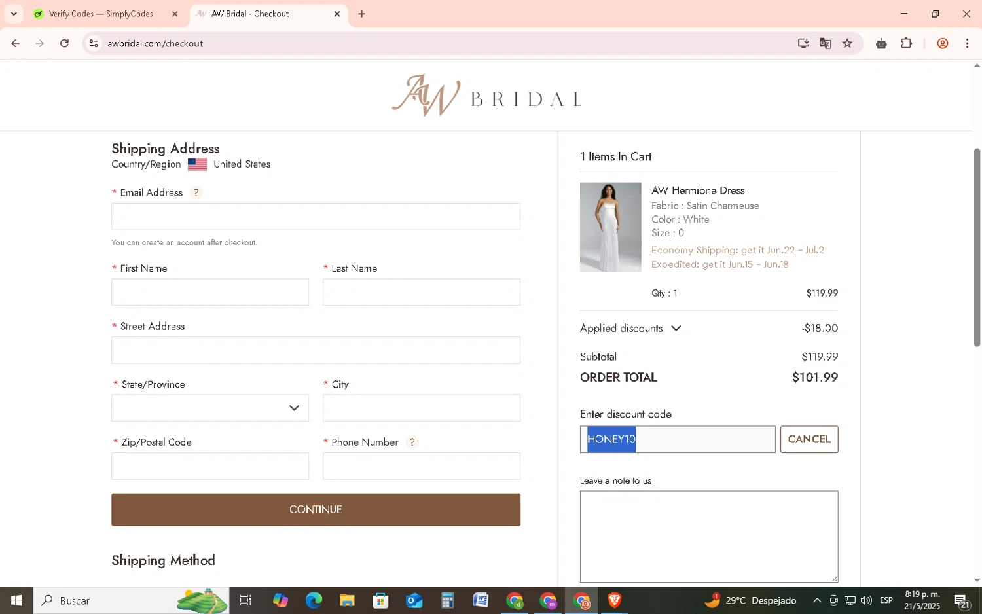Focus the Last Name field
982x614 pixels.
tap(422, 292)
